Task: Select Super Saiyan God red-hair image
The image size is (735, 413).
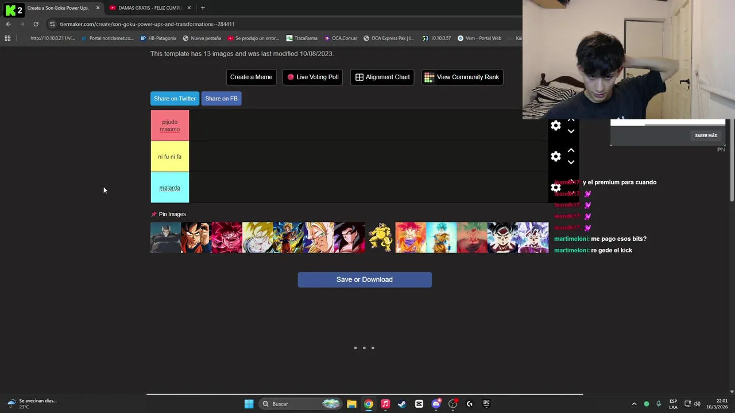Action: [411, 237]
